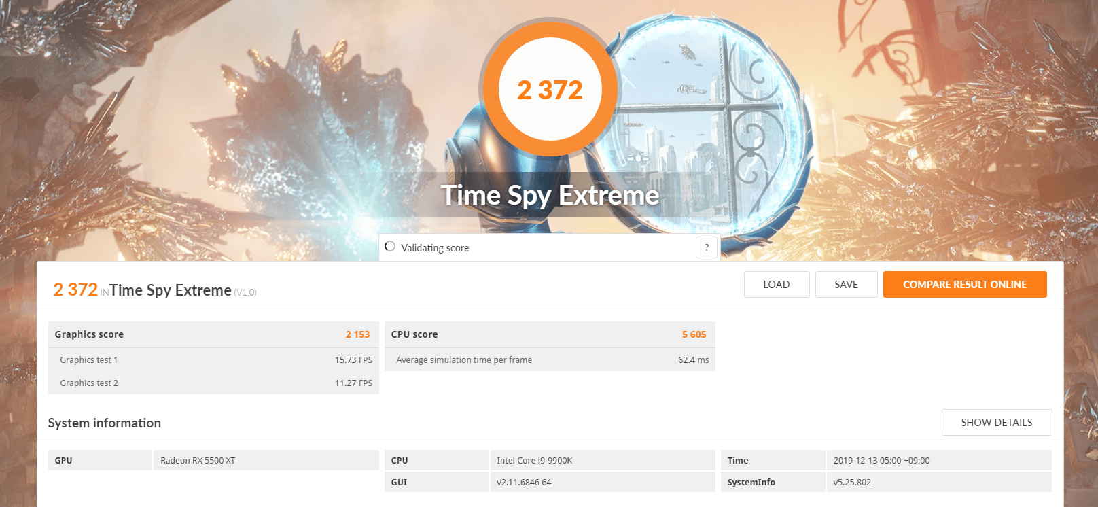Screen dimensions: 1098x507
Task: Click the 11.27 FPS value
Action: tap(353, 383)
